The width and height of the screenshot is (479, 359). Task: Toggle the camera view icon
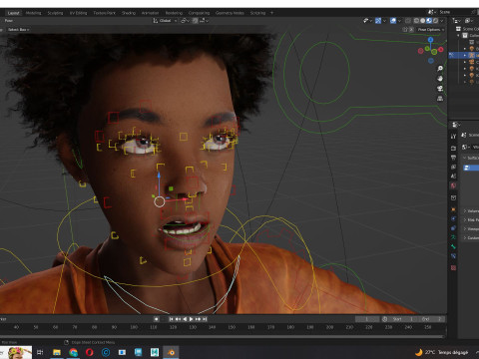[440, 89]
